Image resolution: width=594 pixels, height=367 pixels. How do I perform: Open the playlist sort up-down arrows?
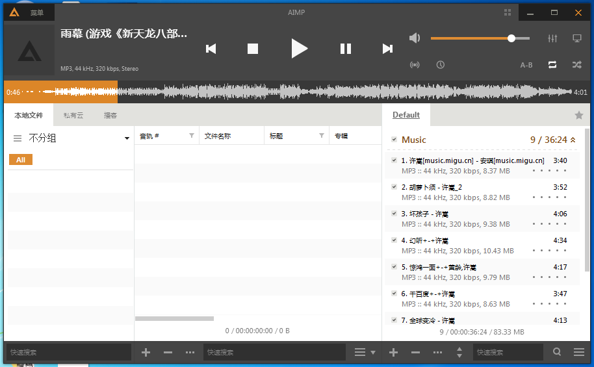tap(459, 353)
